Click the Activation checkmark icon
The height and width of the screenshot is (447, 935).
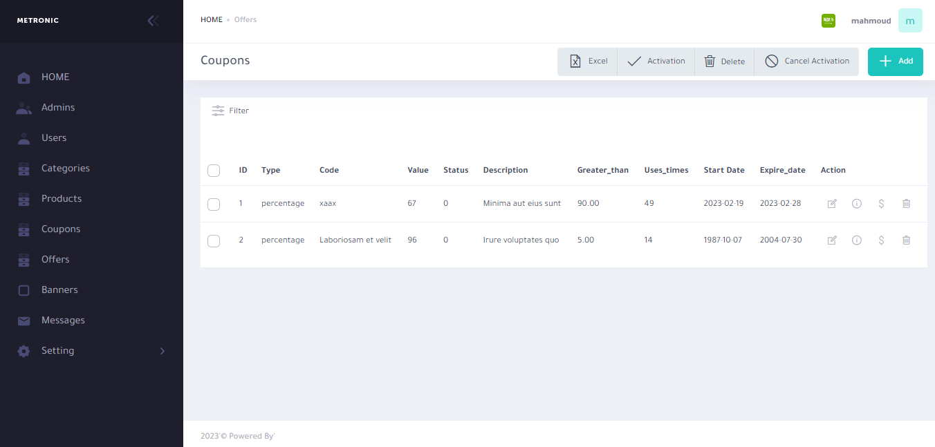pyautogui.click(x=634, y=61)
